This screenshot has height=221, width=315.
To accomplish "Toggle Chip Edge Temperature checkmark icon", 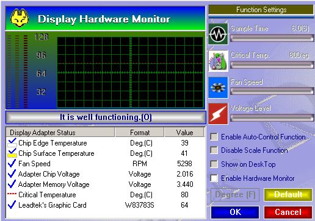I will pyautogui.click(x=12, y=142).
